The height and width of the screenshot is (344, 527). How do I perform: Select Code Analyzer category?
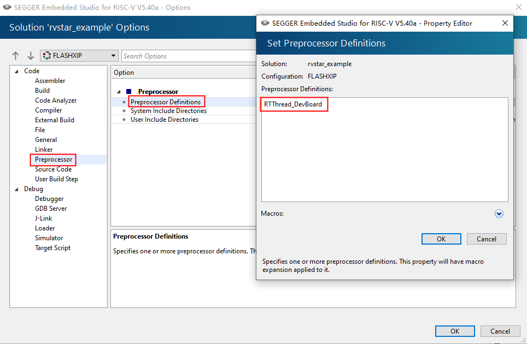pyautogui.click(x=56, y=100)
